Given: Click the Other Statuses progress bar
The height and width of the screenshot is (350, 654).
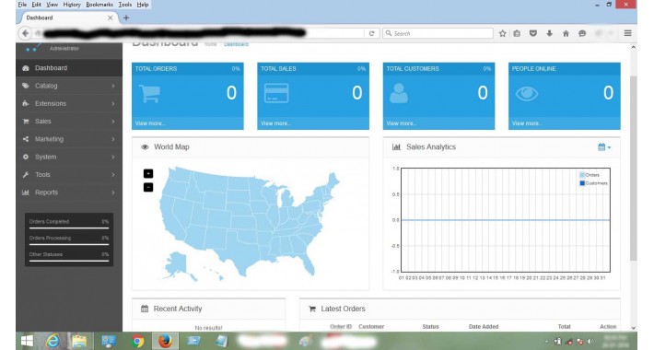Looking at the screenshot, I should tap(69, 261).
